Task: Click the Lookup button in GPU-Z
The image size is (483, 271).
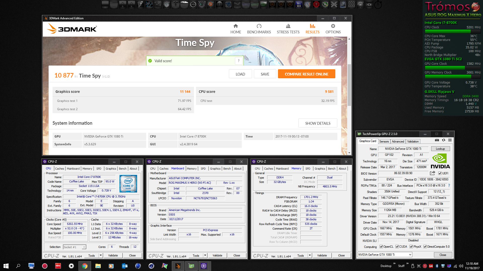Action: pyautogui.click(x=440, y=149)
